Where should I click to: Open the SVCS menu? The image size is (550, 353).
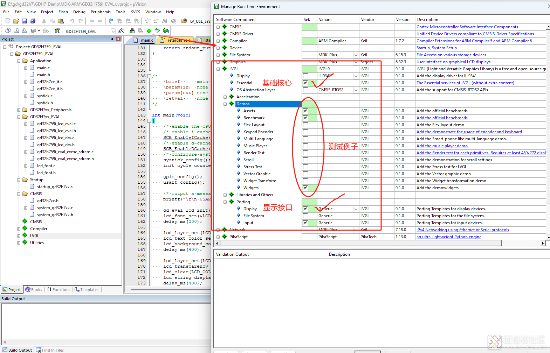pyautogui.click(x=136, y=12)
